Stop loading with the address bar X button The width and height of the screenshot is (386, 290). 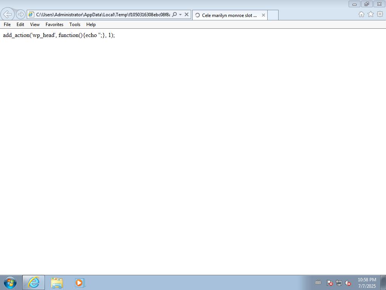tap(187, 15)
